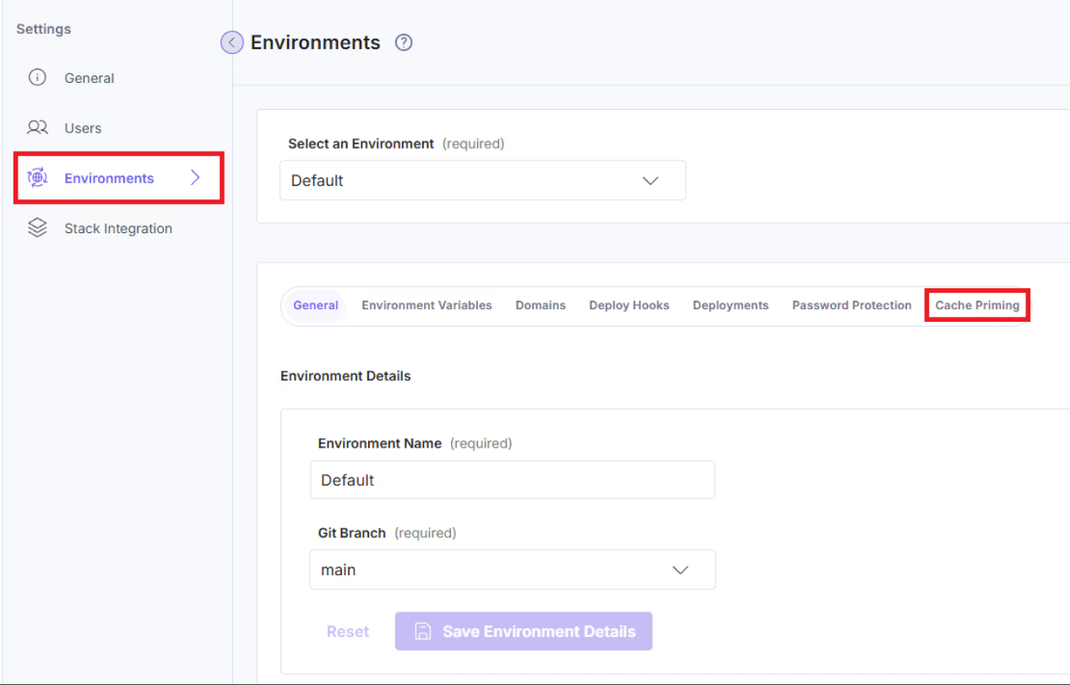The width and height of the screenshot is (1070, 685).
Task: Click Save Environment Details button
Action: (x=524, y=632)
